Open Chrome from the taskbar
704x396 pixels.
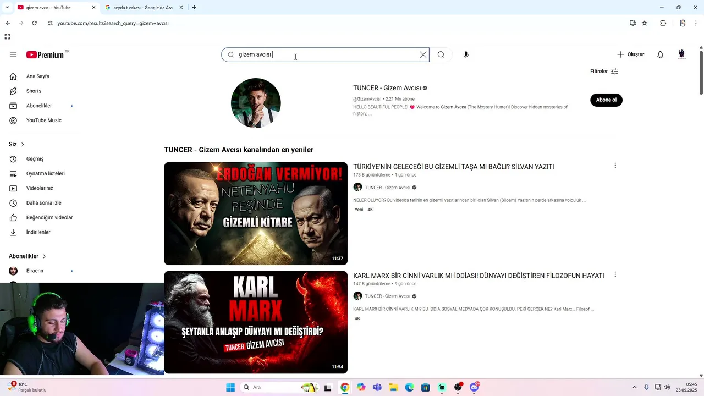click(344, 387)
